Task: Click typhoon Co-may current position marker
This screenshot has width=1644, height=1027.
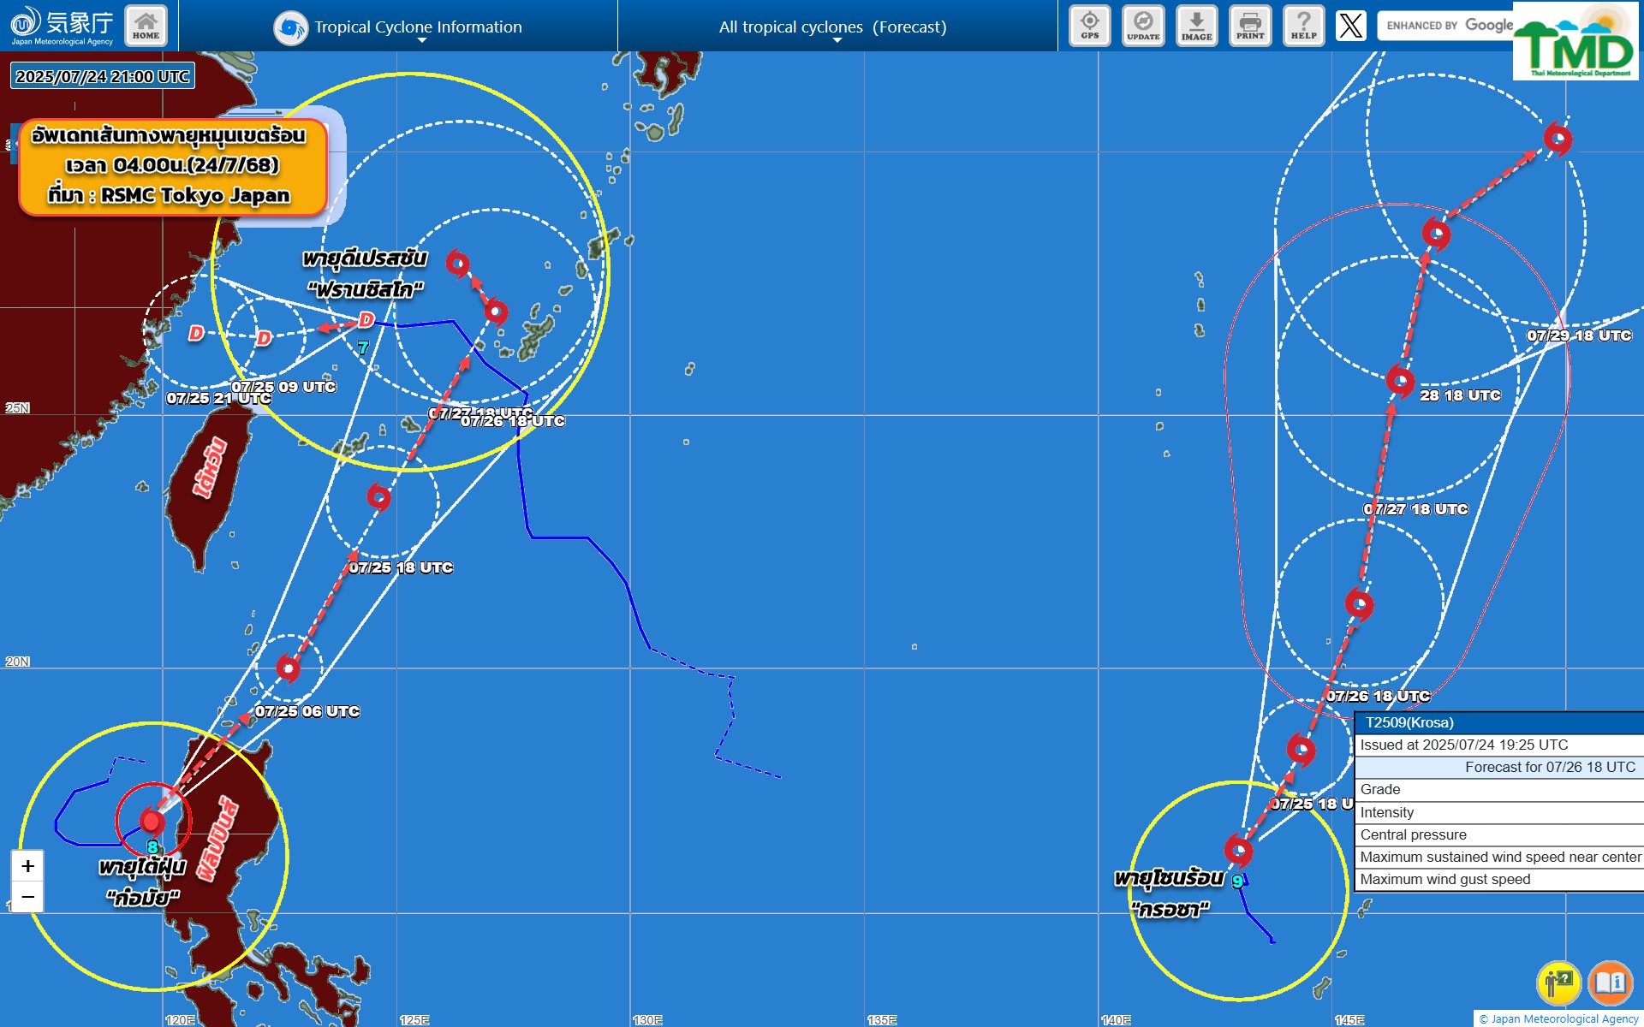Action: [x=152, y=822]
